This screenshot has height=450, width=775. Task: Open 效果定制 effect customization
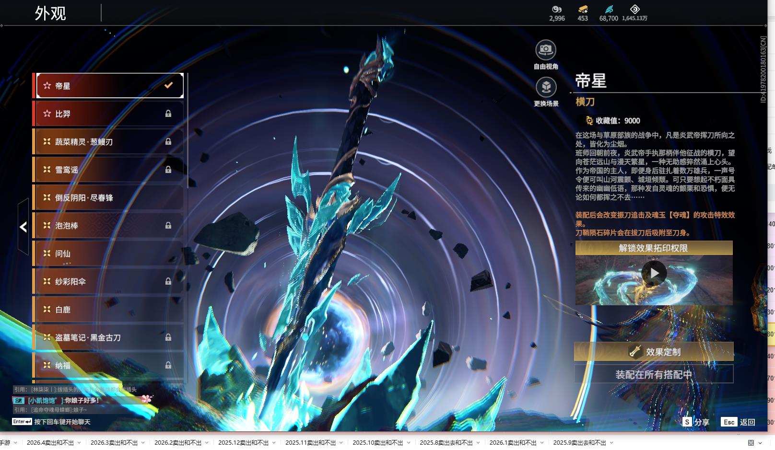tap(654, 352)
